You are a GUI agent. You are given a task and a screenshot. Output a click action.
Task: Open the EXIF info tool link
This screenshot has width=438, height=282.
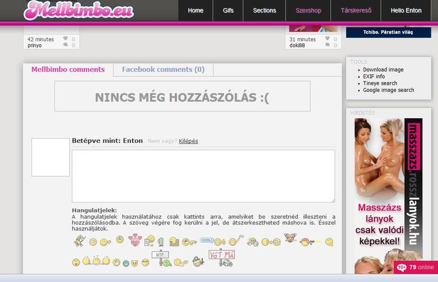tap(374, 76)
